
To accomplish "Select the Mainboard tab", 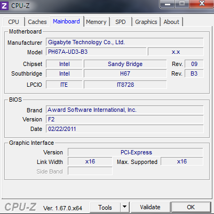I will pos(66,21).
